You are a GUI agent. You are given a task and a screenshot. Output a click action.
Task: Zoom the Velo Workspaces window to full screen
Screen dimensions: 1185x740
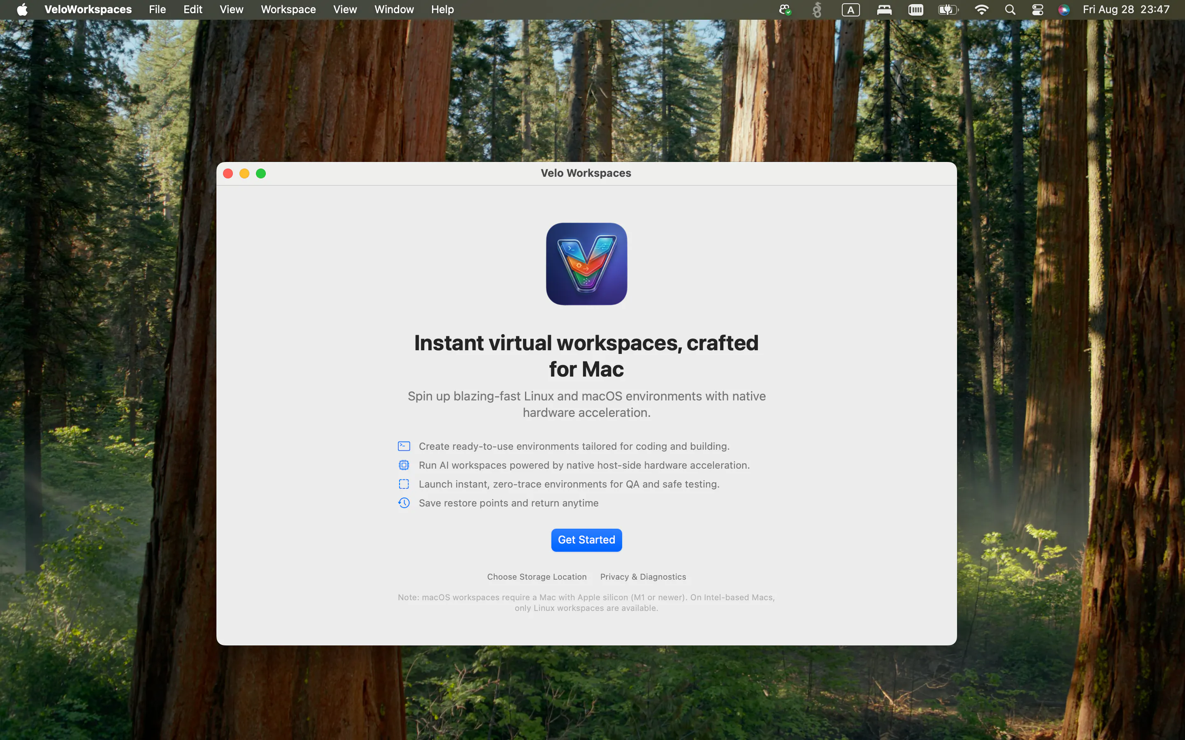pyautogui.click(x=261, y=173)
